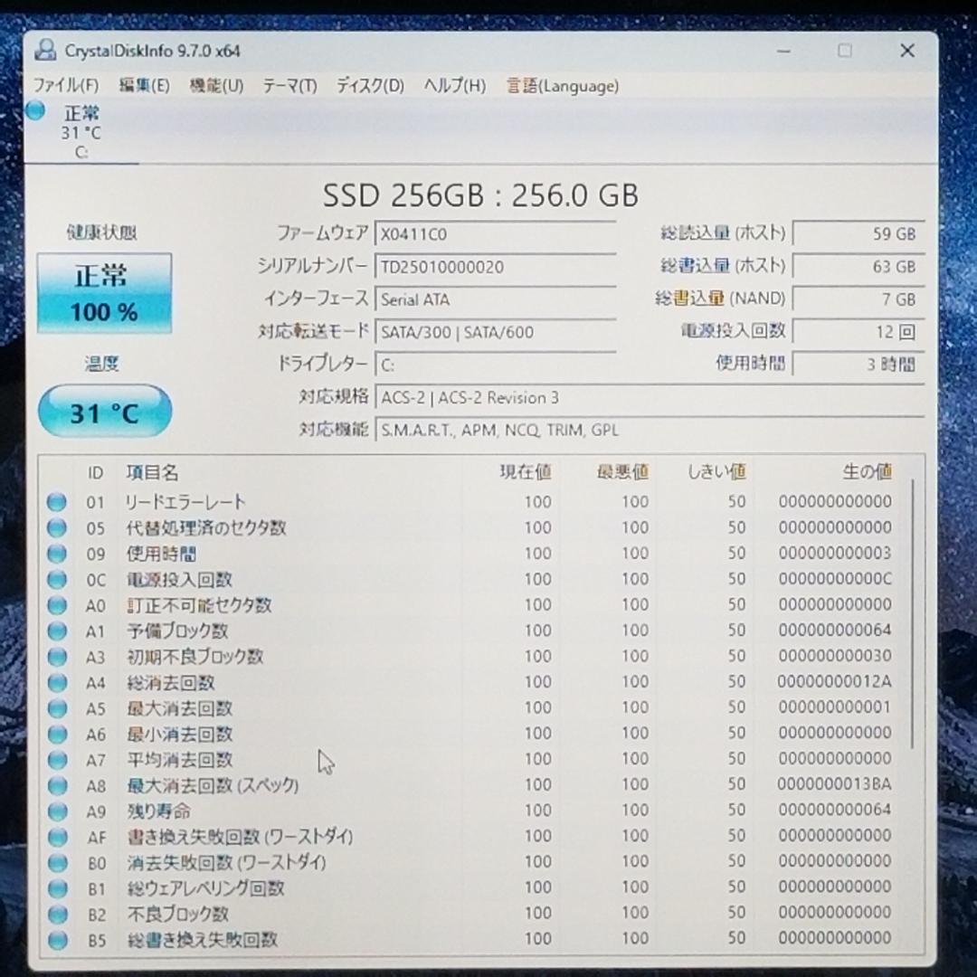Click the status icon beside 使用時間
The height and width of the screenshot is (977, 977).
(x=56, y=554)
